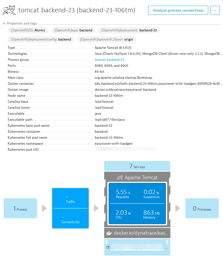This screenshot has height=256, width=223.
Task: Click the docker.io/dynatrace/easytravel-backend image value
Action: point(125,89)
